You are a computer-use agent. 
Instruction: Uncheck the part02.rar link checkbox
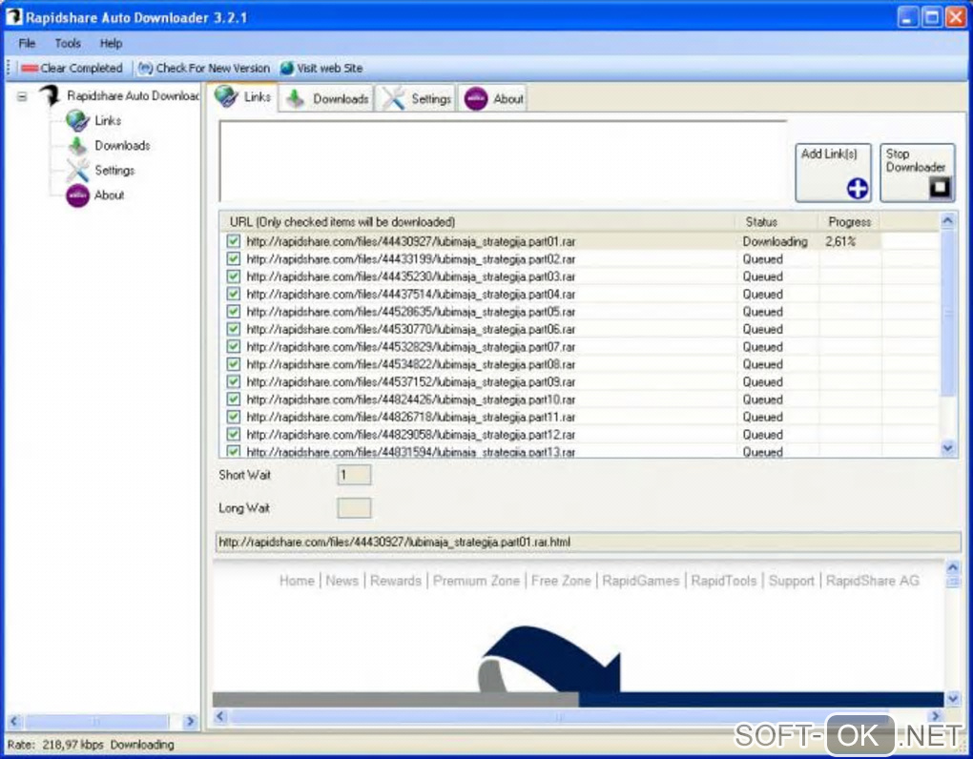[x=234, y=258]
